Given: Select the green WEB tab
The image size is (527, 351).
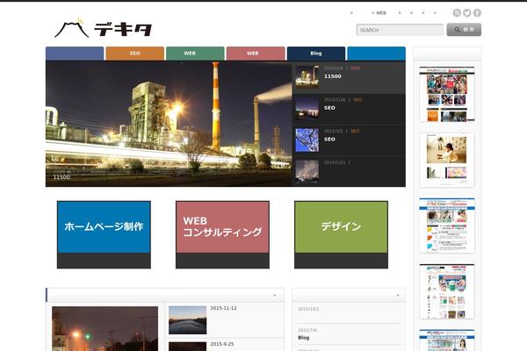Looking at the screenshot, I should point(195,54).
